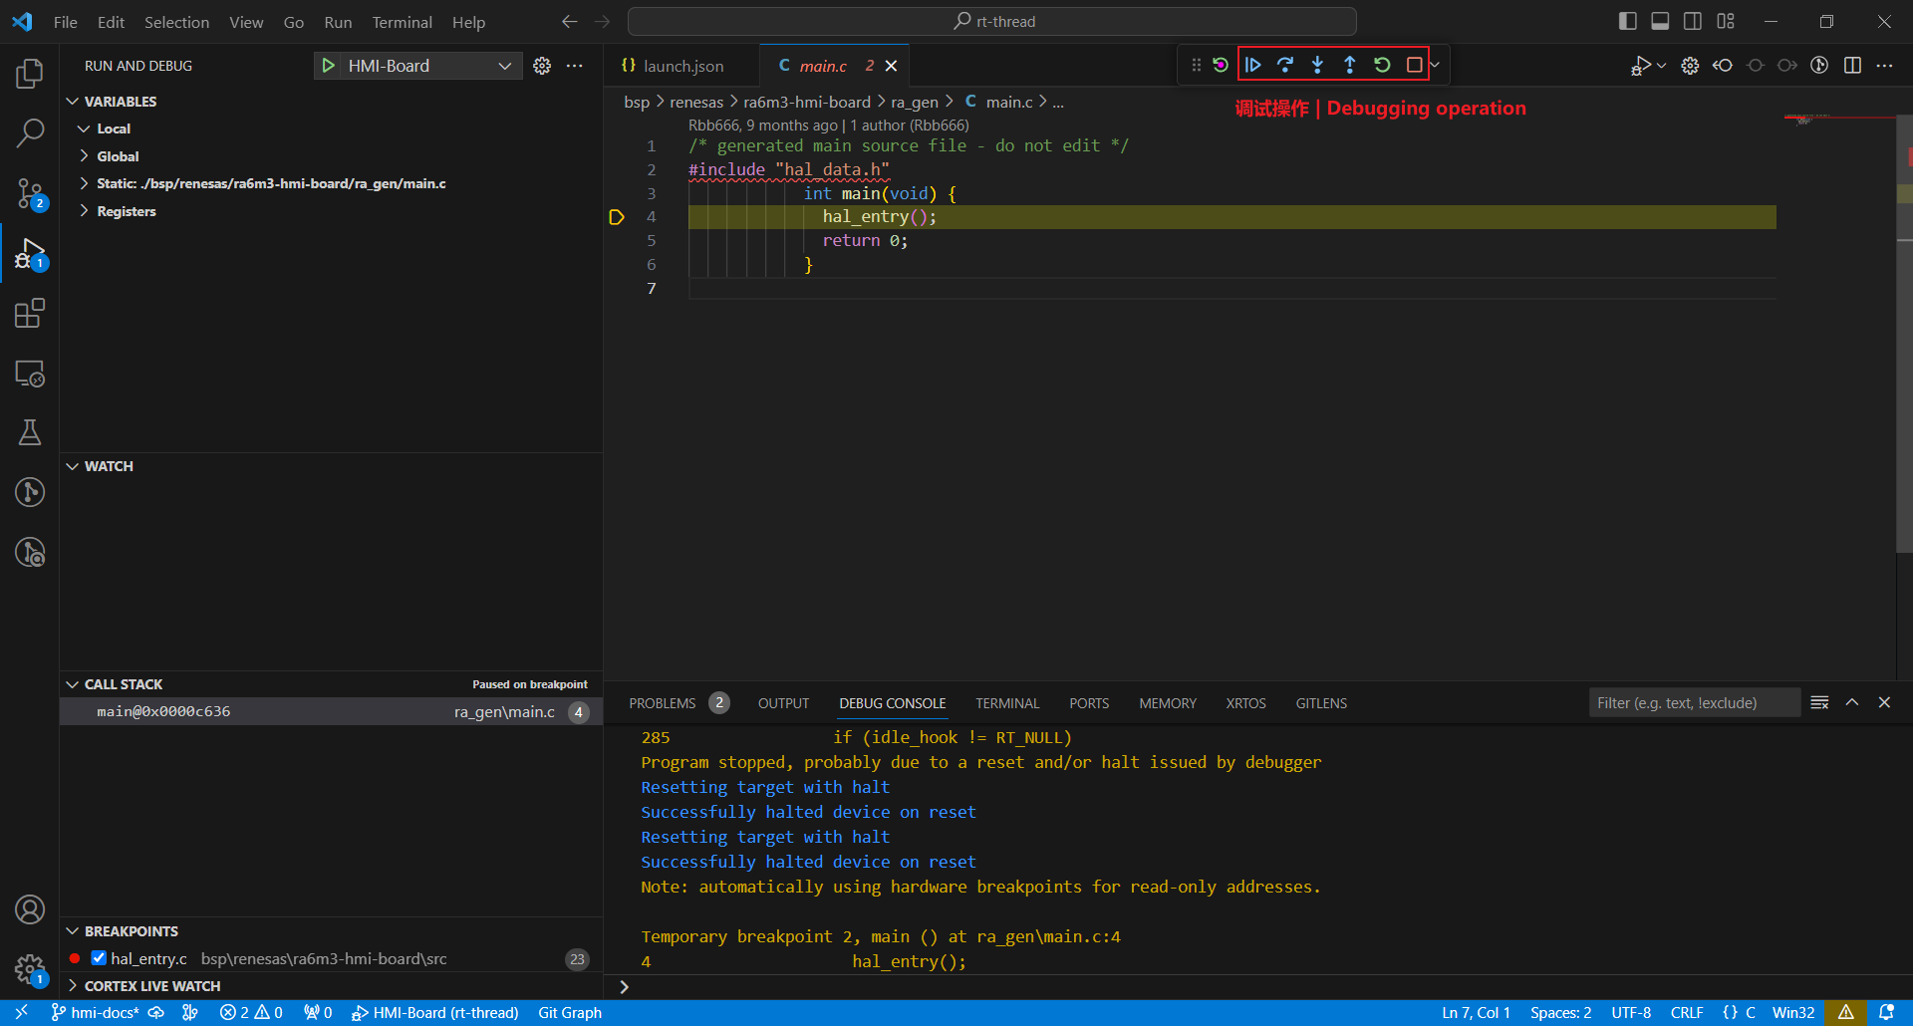Open the Accounts menu in activity bar
This screenshot has width=1913, height=1026.
(30, 909)
